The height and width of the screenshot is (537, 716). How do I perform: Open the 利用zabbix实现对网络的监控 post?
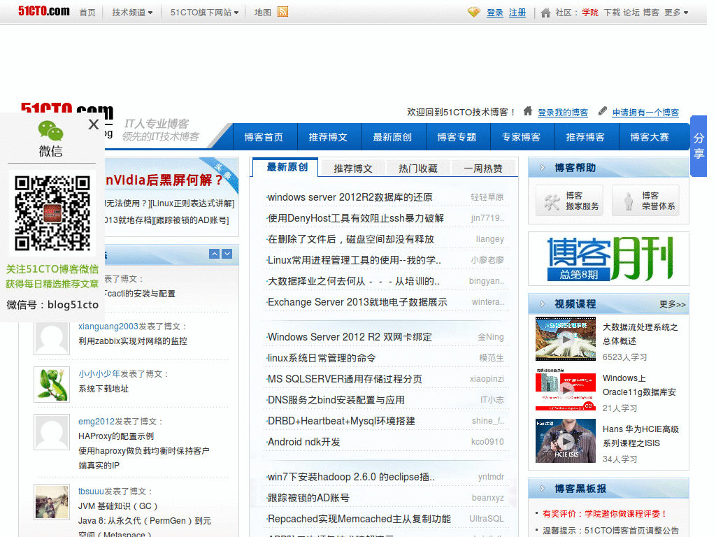point(132,341)
